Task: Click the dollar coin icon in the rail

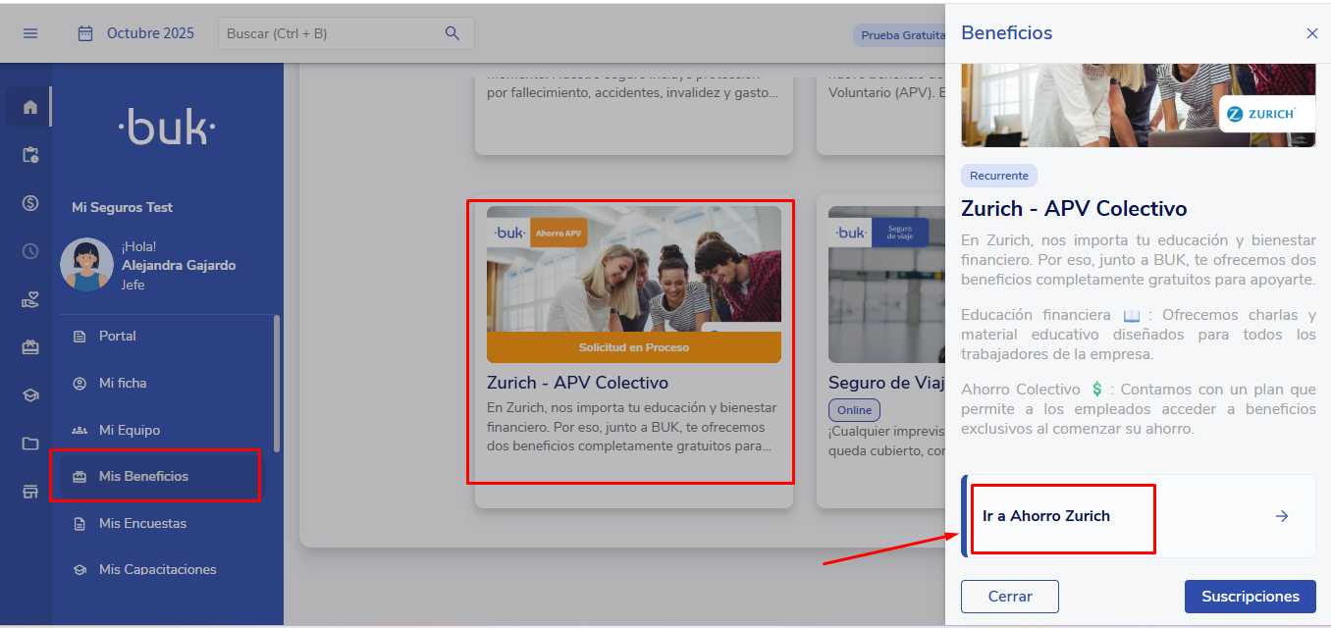Action: coord(30,203)
